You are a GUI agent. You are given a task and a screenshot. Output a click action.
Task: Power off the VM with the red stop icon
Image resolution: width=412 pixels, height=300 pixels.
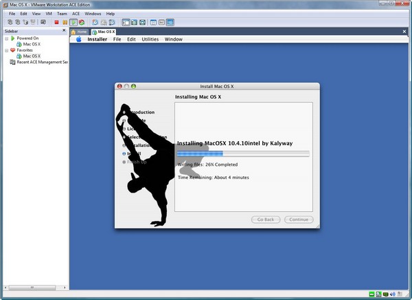tap(56, 23)
